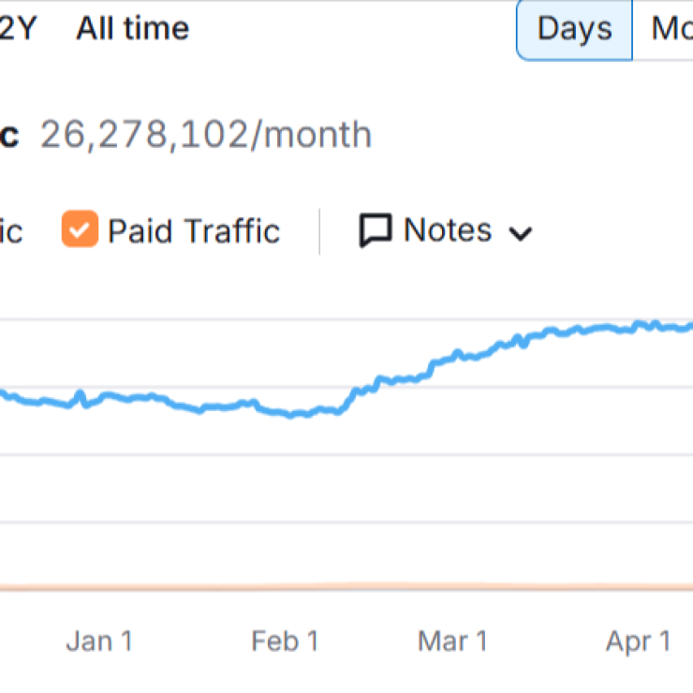Switch to the Months granularity button

coord(671,28)
